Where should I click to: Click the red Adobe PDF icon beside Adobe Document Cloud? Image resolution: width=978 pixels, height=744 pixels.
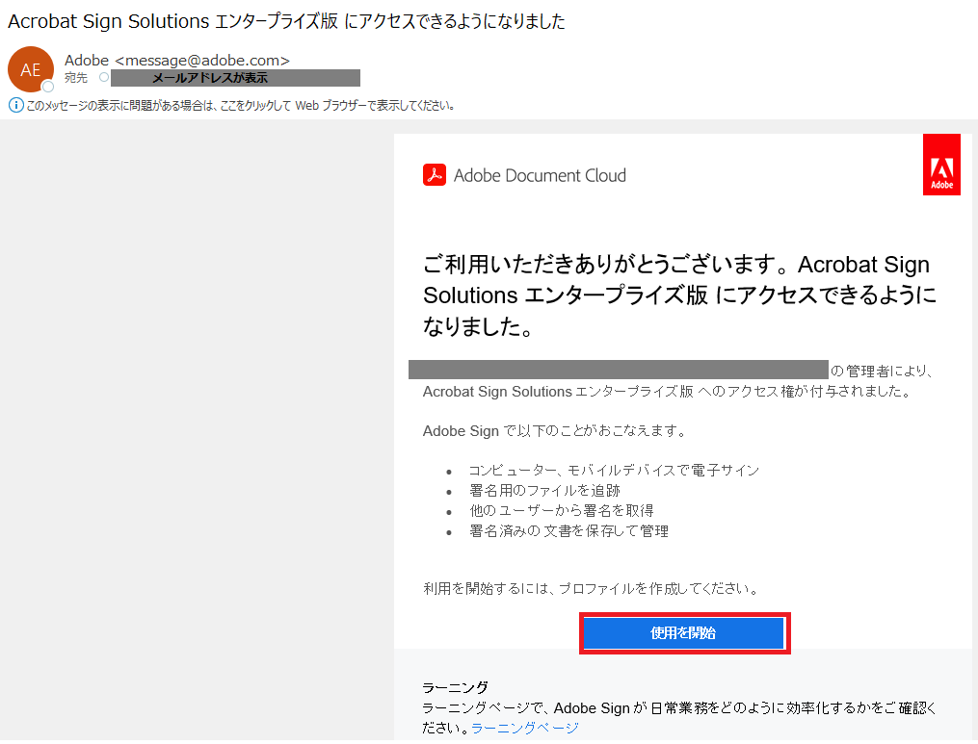click(435, 174)
